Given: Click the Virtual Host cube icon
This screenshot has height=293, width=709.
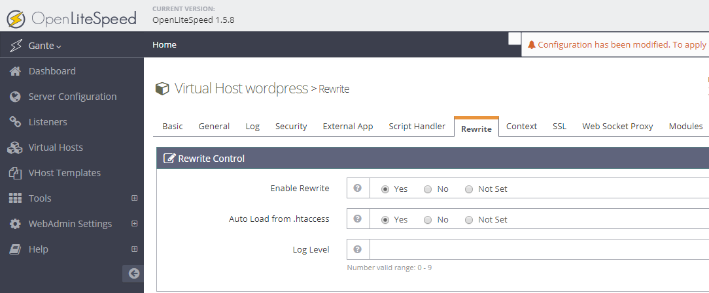Looking at the screenshot, I should (x=162, y=89).
